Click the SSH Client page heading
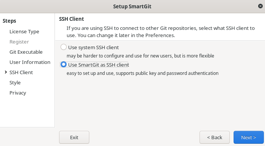This screenshot has height=146, width=265. click(72, 19)
